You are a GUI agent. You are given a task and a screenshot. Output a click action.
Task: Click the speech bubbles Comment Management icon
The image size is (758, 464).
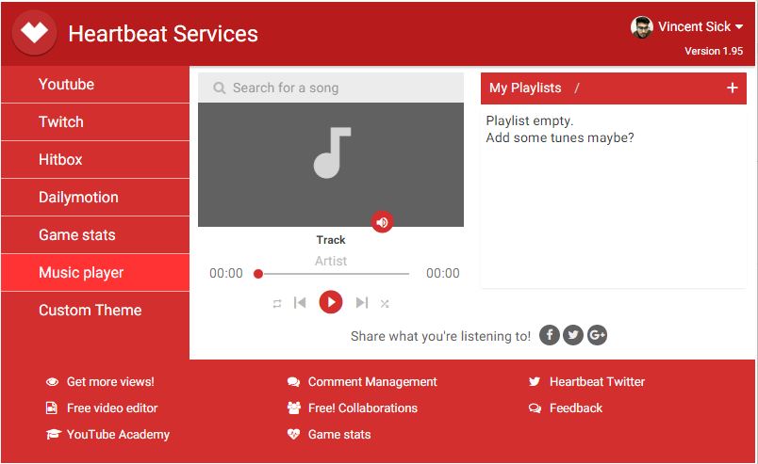coord(293,382)
